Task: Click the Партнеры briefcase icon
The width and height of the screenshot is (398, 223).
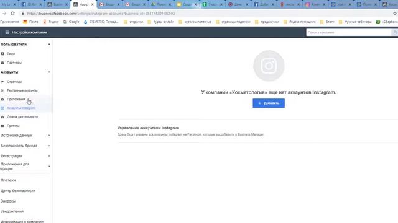Action: pyautogui.click(x=2, y=63)
